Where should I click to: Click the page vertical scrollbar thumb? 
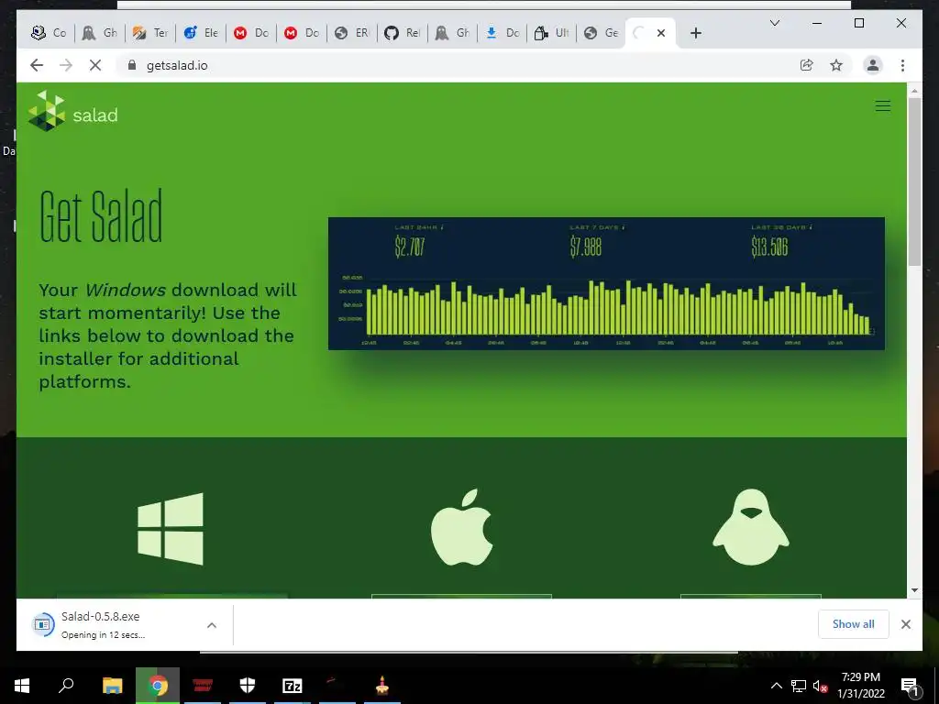(914, 181)
